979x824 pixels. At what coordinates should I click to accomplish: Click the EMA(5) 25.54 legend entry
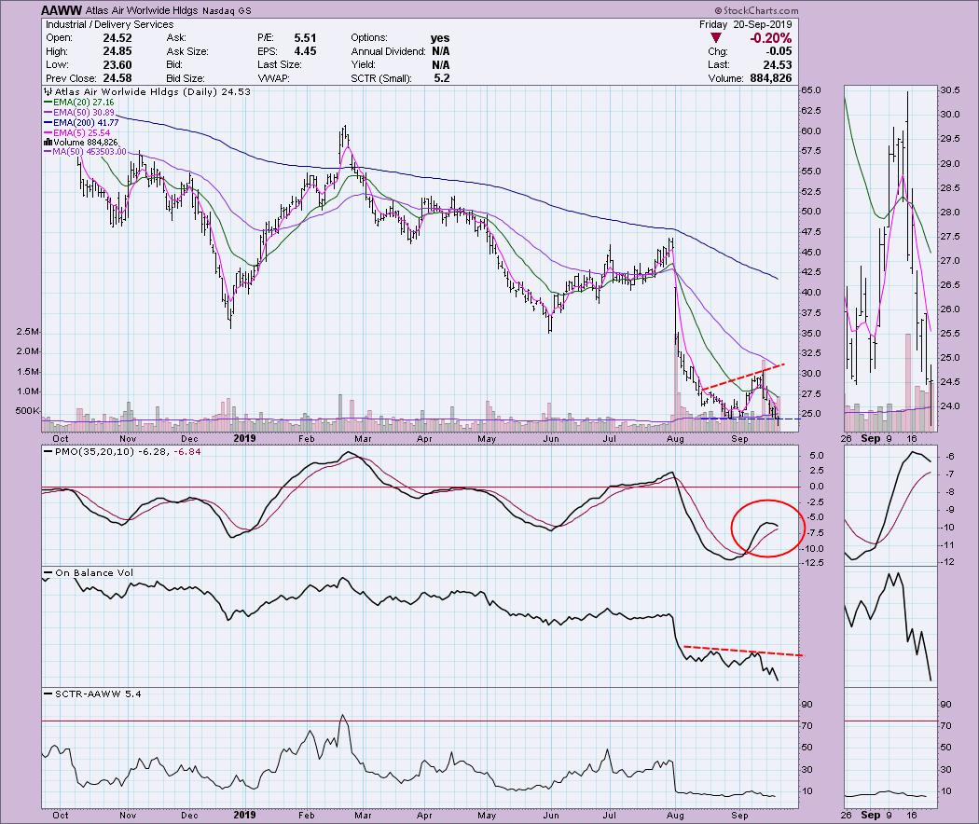pyautogui.click(x=76, y=133)
